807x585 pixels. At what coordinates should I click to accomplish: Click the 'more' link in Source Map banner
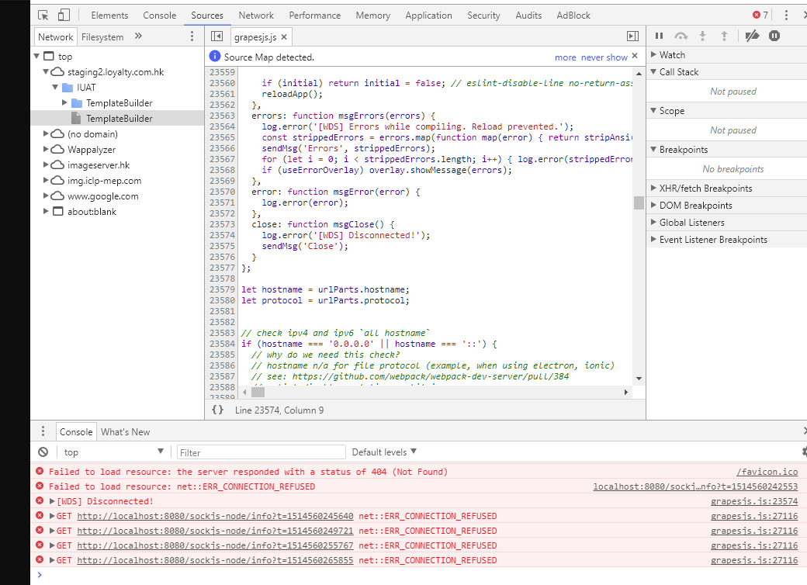[565, 57]
